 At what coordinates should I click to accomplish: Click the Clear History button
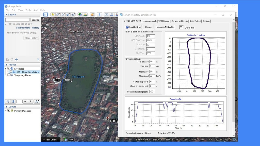[x=31, y=38]
